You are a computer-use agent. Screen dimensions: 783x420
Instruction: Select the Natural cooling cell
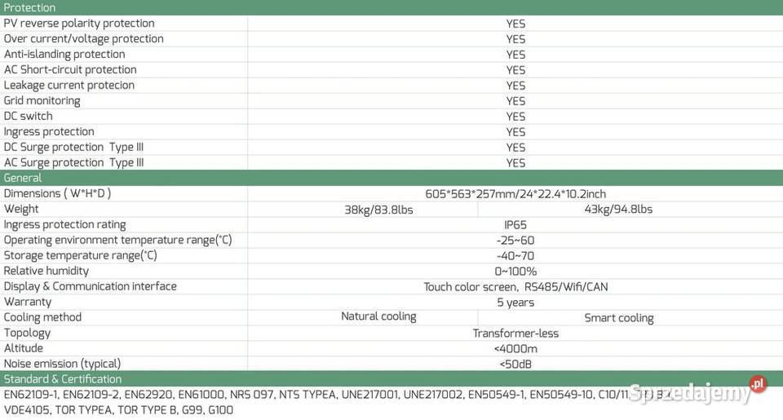point(378,317)
